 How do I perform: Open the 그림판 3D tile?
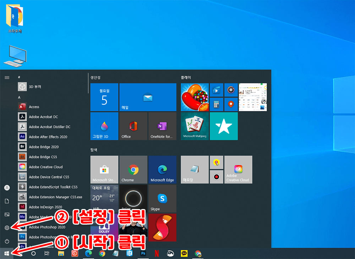tap(104, 126)
